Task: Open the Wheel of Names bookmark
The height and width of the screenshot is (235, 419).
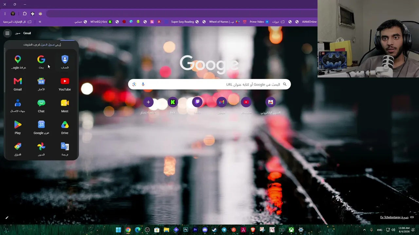Action: pos(224,22)
